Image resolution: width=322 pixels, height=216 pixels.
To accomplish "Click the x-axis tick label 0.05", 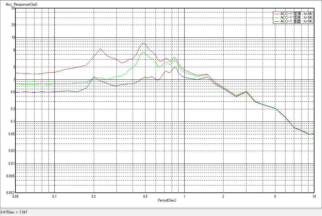I will pyautogui.click(x=16, y=197).
